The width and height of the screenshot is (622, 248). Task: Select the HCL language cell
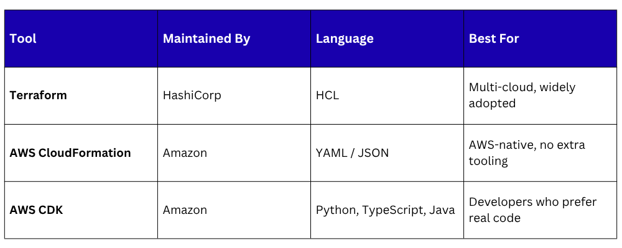[x=387, y=95]
